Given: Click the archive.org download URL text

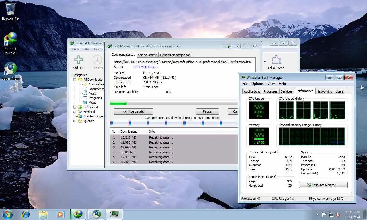Looking at the screenshot, I should click(x=183, y=62).
